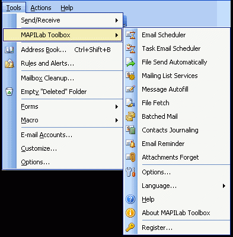Expand the MAPILab Toolbox submenu arrow
The height and width of the screenshot is (237, 233).
(x=117, y=35)
